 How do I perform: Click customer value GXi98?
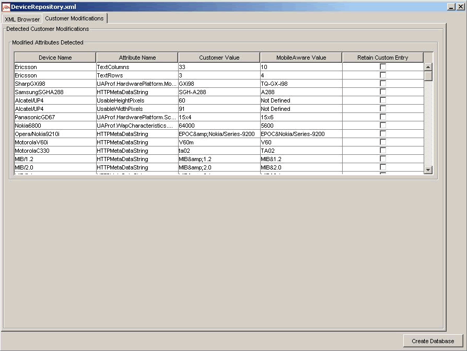219,84
